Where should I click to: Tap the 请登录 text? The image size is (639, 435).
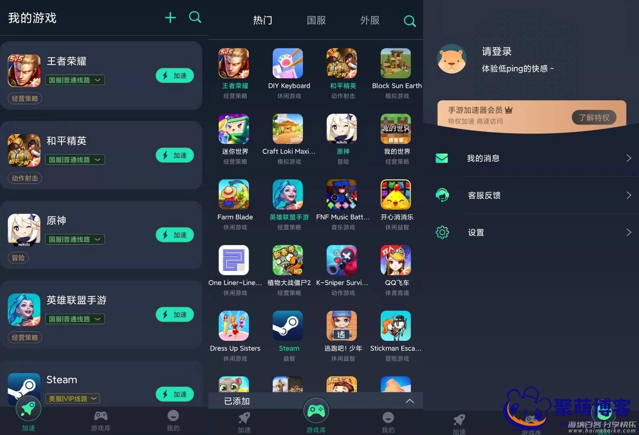click(x=497, y=52)
